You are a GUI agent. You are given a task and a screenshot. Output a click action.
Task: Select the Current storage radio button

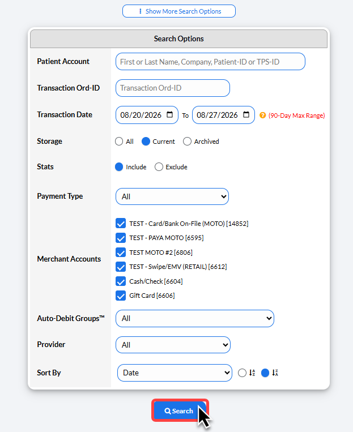[x=146, y=142]
